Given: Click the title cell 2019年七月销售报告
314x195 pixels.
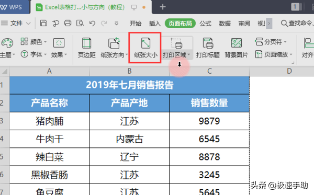Looking at the screenshot, I should [x=129, y=85].
